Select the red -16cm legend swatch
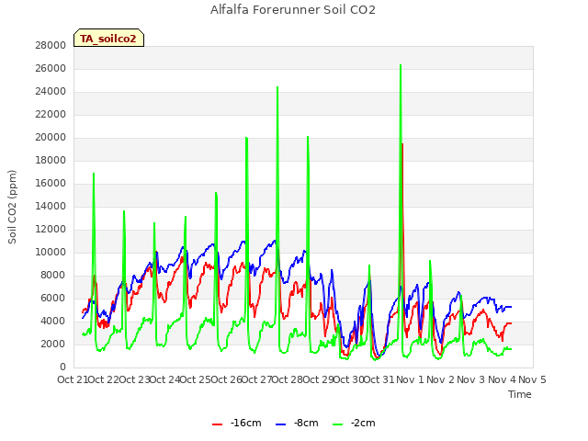Screen dimensions: 588x441 [217, 424]
